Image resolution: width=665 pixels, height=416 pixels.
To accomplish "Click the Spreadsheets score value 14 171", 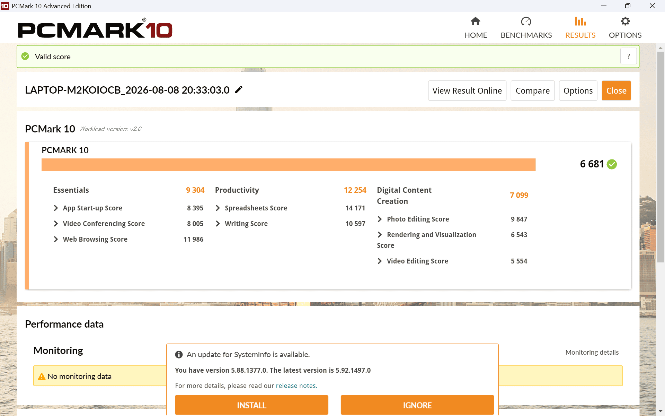I will pyautogui.click(x=355, y=208).
